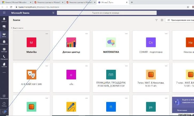This screenshot has height=116, width=194.
Task: Open the team with teal ps icon
Action: [x=151, y=106]
